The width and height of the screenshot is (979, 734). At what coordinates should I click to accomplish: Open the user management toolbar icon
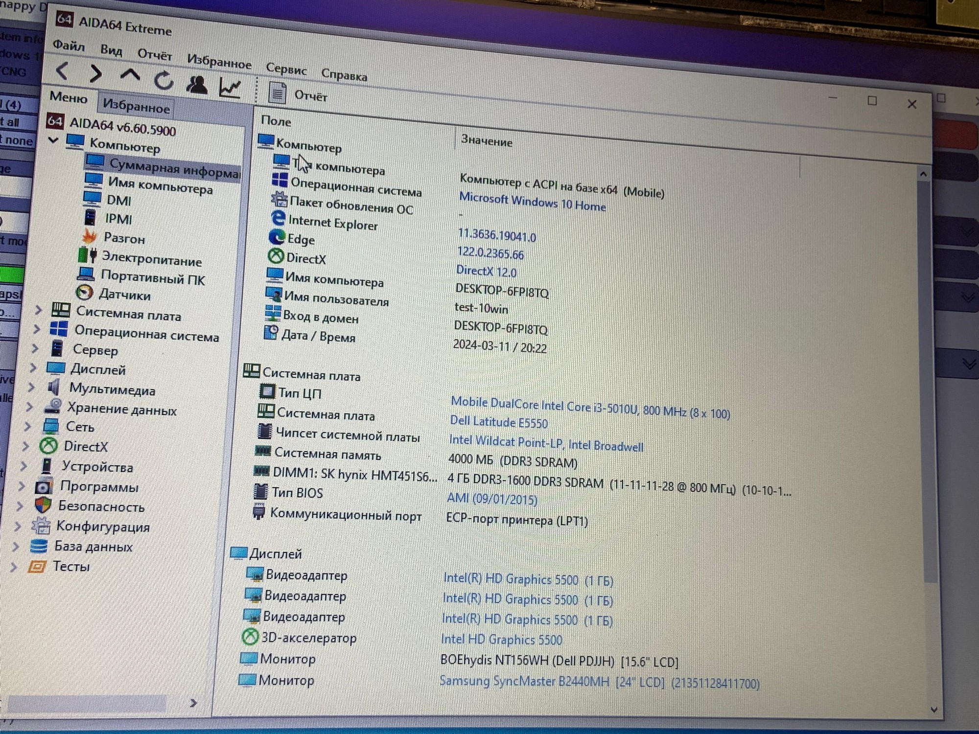coord(197,85)
